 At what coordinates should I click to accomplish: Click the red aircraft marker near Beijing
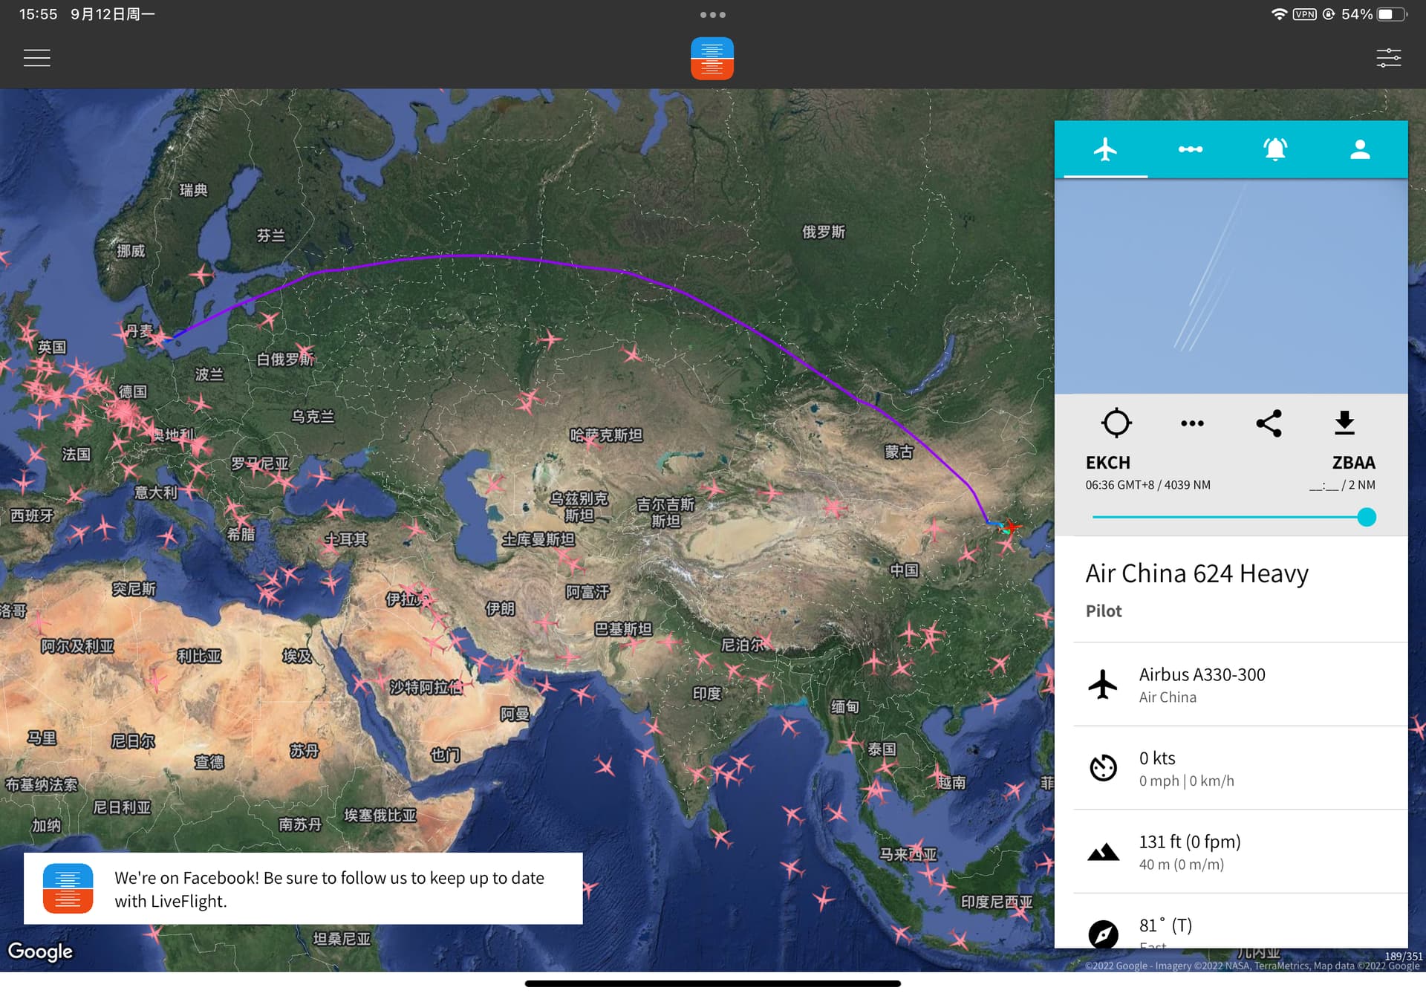[1011, 527]
